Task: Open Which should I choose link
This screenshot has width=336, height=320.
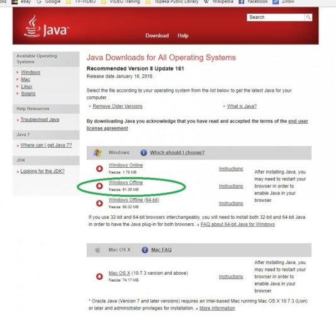Action: (177, 153)
